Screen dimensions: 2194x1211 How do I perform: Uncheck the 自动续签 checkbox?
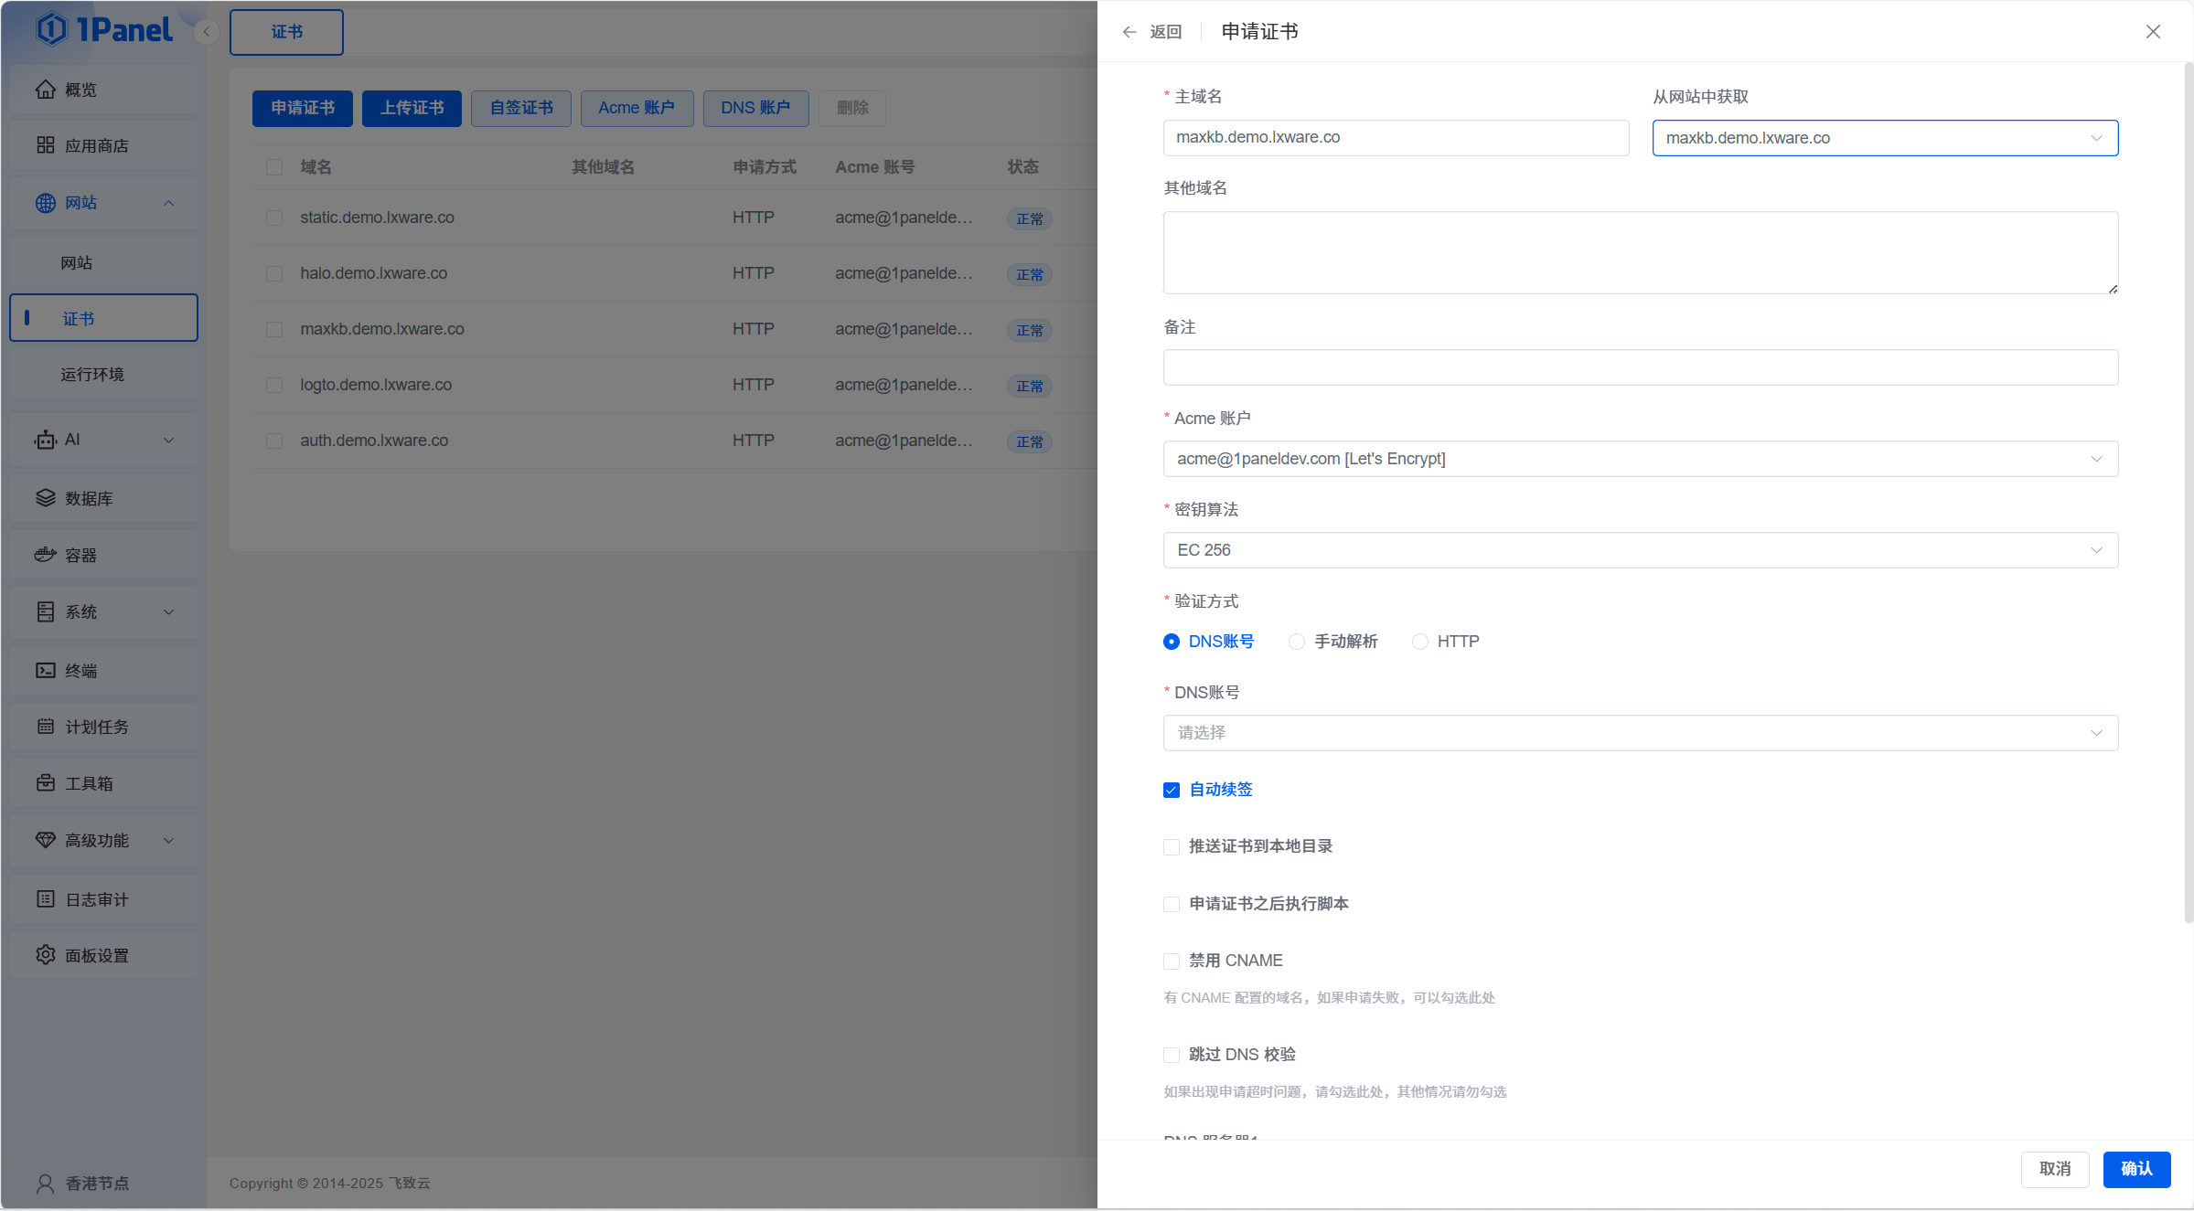1172,790
